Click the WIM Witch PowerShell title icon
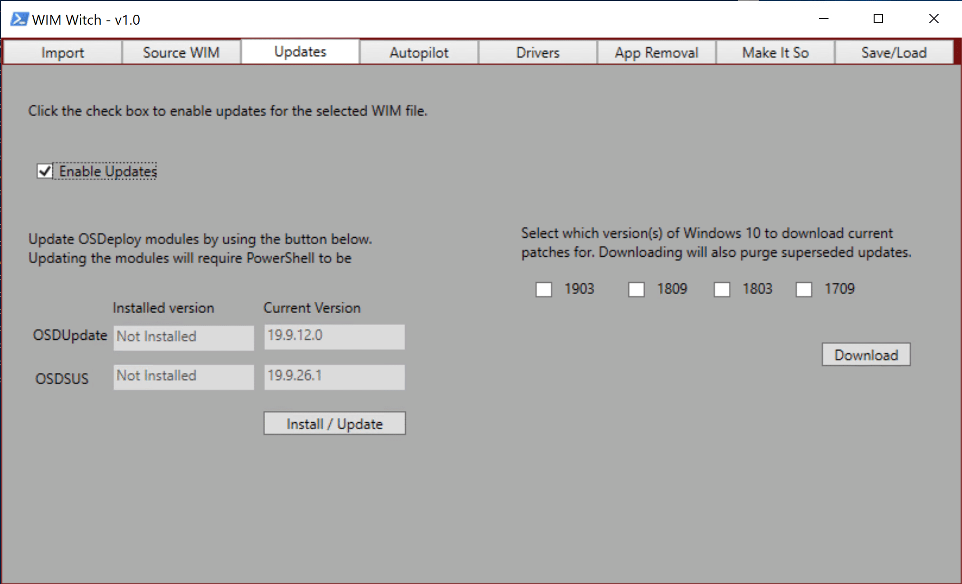This screenshot has height=584, width=962. [x=19, y=19]
